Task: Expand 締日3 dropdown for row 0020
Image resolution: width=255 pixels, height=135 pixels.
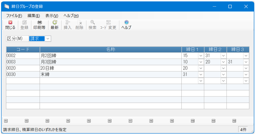Action: tap(246, 68)
